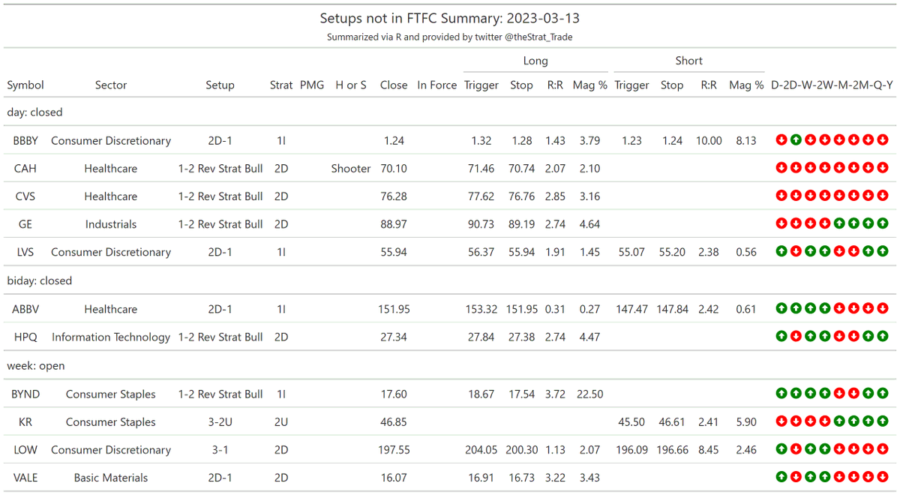Click the LOW symbol cell
900x495 pixels.
point(25,449)
